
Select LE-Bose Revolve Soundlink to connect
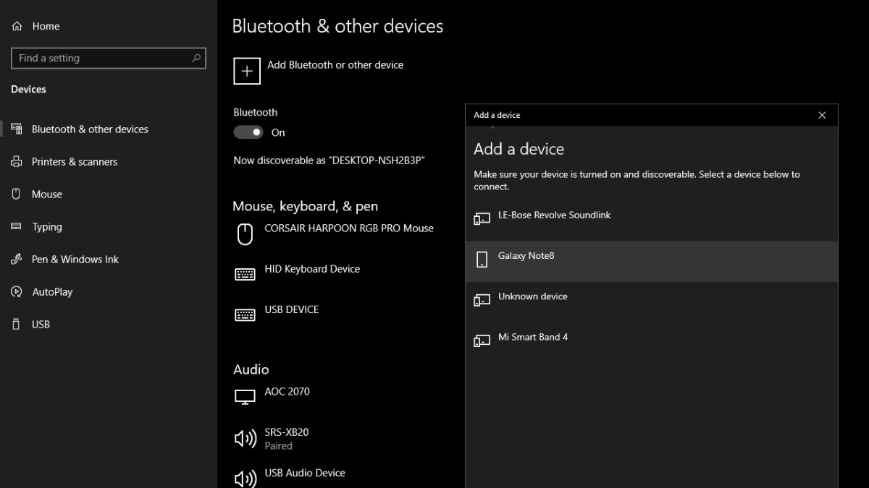(652, 221)
